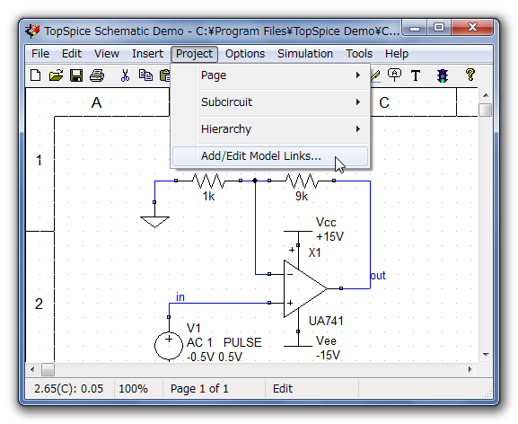Expand the Subcircuit submenu

(x=270, y=102)
